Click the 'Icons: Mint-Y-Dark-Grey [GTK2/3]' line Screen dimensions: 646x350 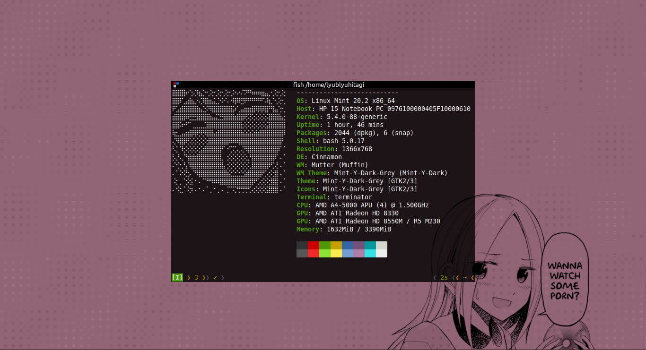[357, 189]
